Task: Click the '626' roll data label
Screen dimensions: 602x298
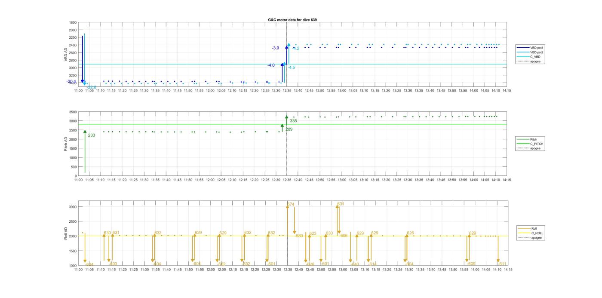Action: [410, 233]
